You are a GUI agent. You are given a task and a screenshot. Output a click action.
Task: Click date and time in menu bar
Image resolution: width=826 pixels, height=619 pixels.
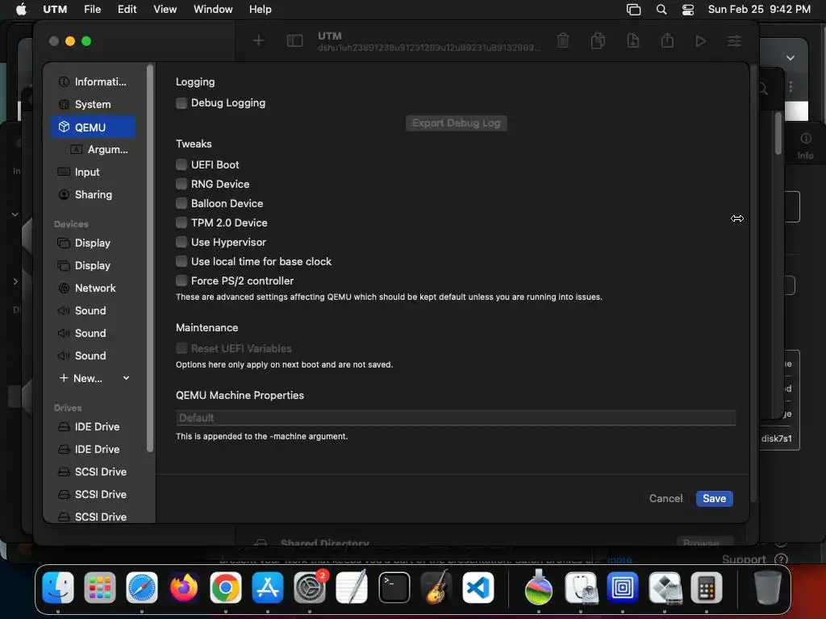759,10
